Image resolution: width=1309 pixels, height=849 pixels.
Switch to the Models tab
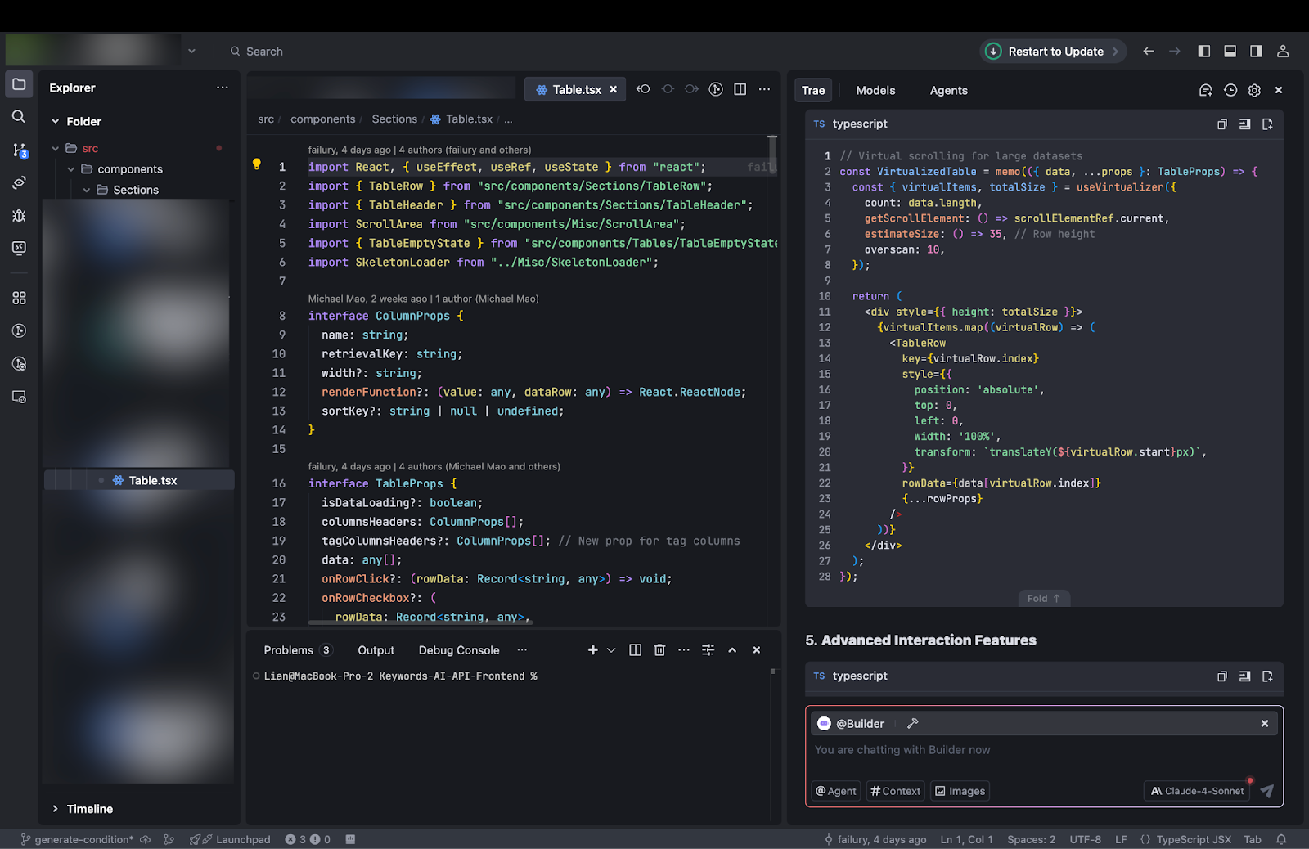(875, 91)
